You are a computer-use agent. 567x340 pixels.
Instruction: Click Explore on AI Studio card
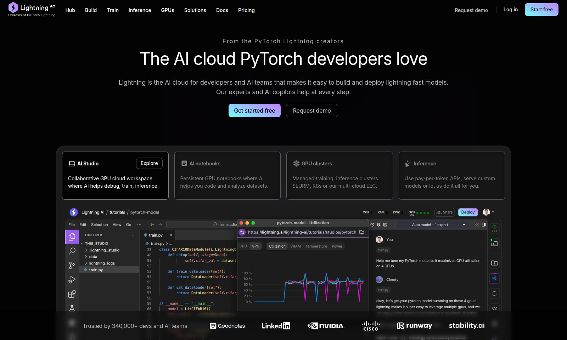(x=149, y=163)
